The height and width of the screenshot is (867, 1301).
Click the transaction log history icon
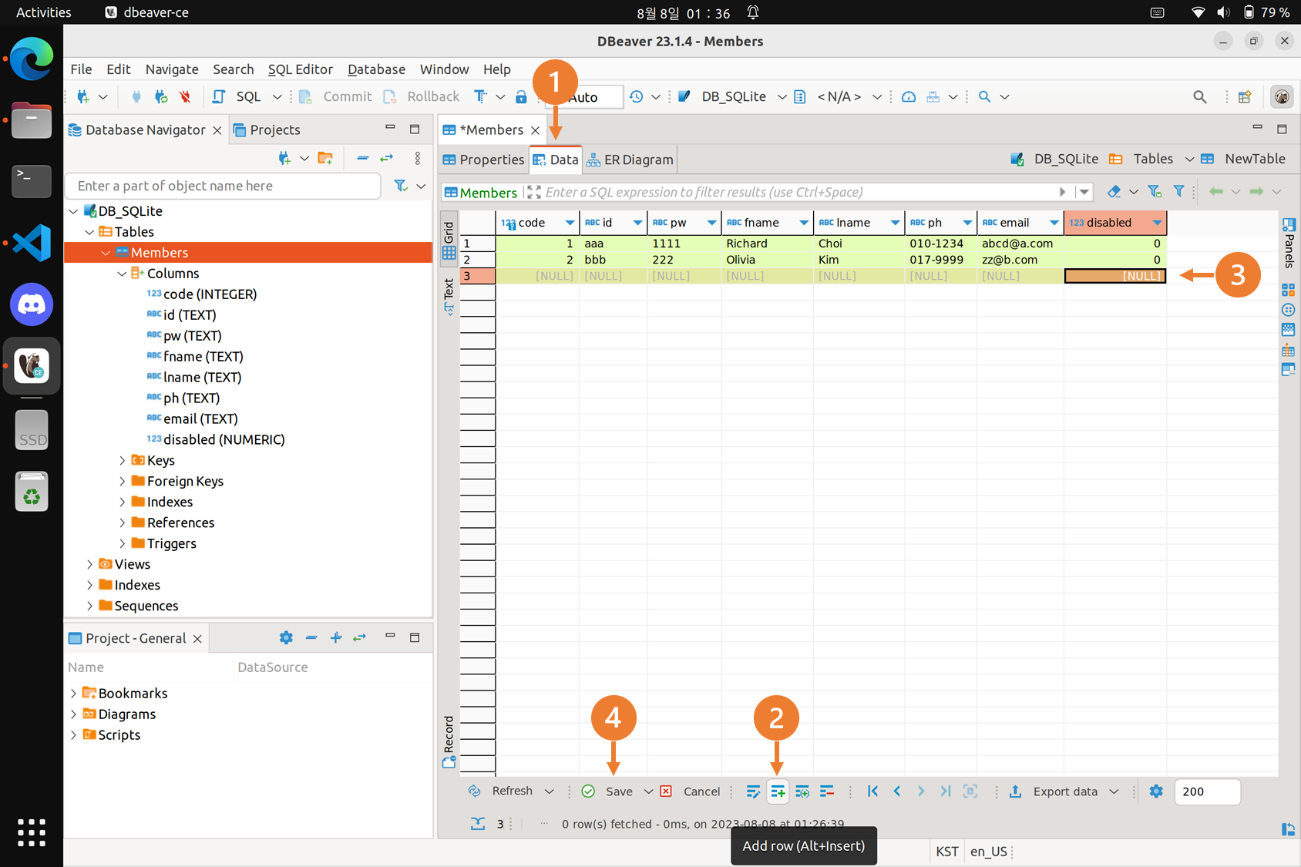pyautogui.click(x=636, y=96)
